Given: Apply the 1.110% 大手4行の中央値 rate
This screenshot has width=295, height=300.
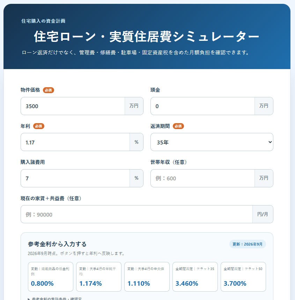Looking at the screenshot, I should click(147, 277).
